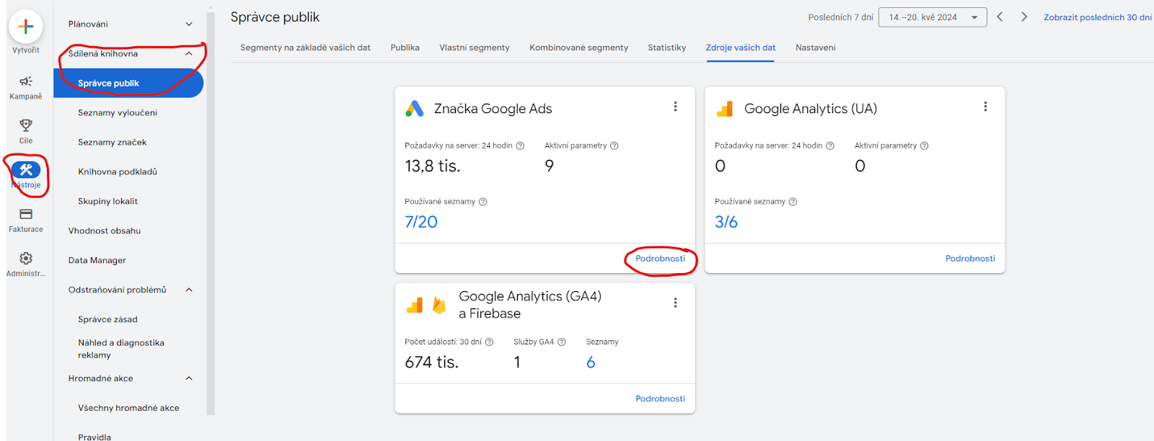The height and width of the screenshot is (441, 1154).
Task: Click Podrobnosti in Google Analytics (UA) card
Action: [x=970, y=259]
